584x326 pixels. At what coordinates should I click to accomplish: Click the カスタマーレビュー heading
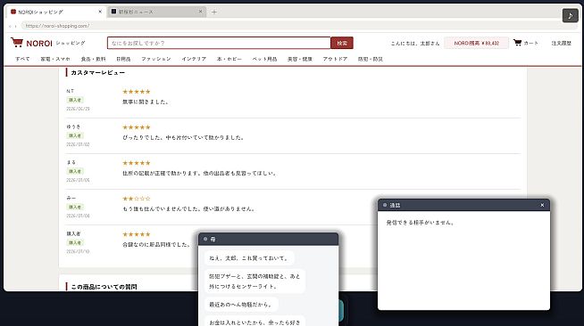point(97,73)
